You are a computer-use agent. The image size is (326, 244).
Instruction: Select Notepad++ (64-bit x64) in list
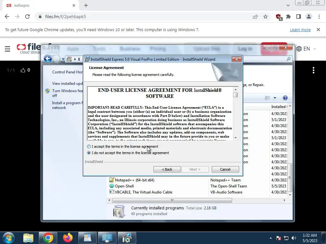point(134,180)
